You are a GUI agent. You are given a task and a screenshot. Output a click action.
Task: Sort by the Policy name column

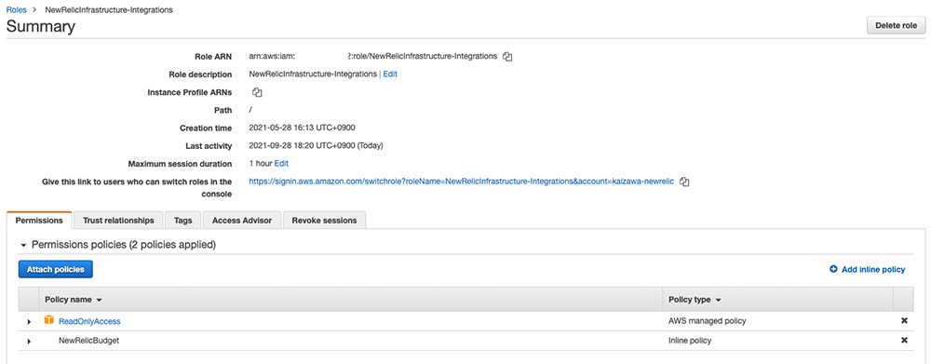coord(73,300)
